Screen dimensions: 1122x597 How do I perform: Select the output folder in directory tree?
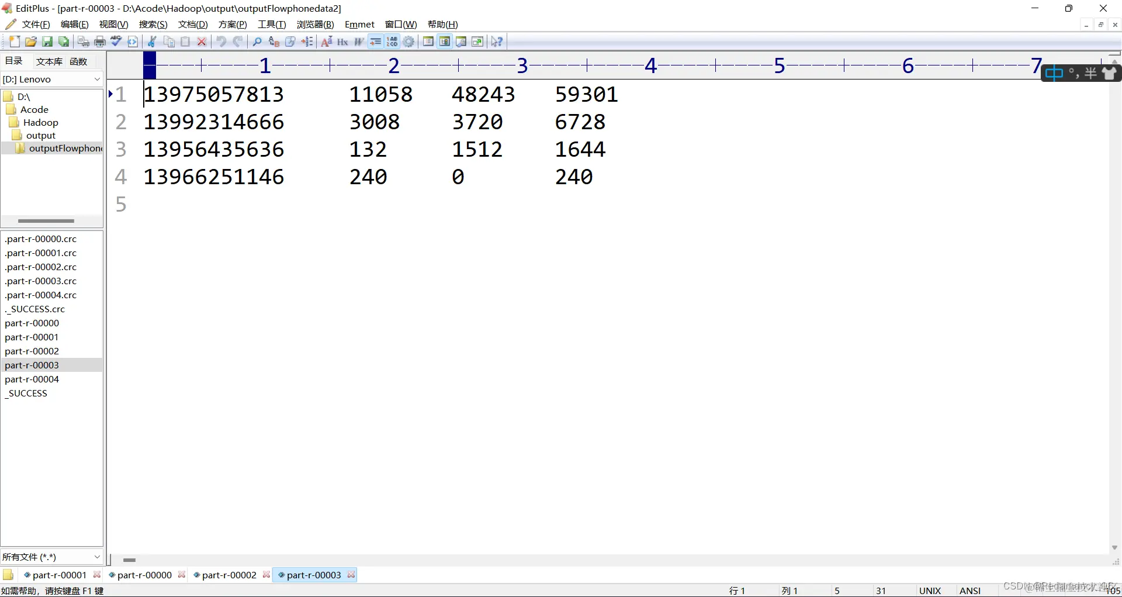coord(40,135)
